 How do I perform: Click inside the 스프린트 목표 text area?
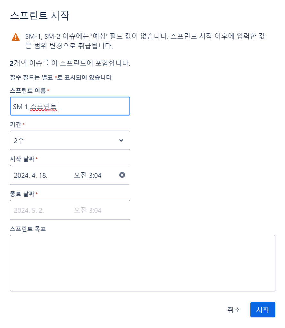coord(142,263)
